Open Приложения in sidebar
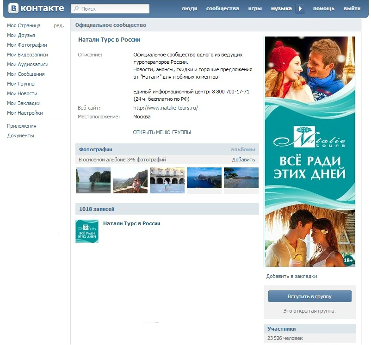This screenshot has width=371, height=345. point(22,126)
